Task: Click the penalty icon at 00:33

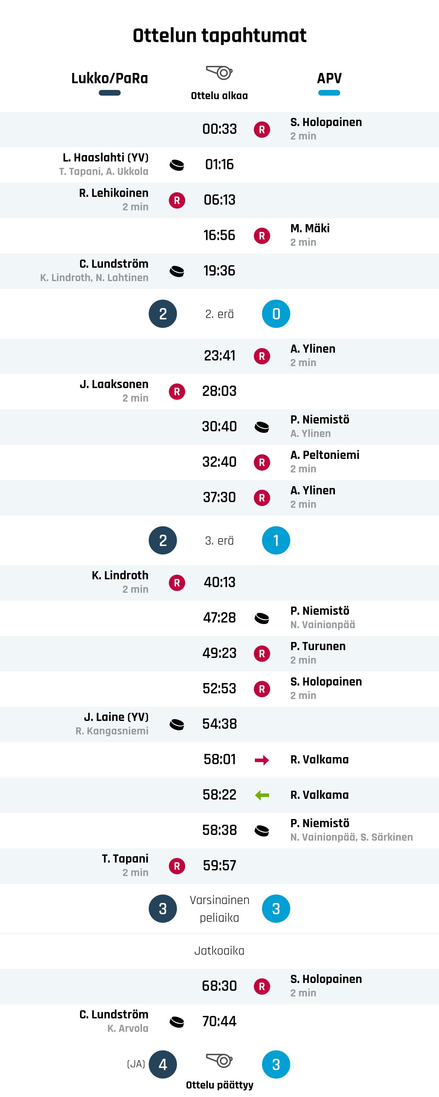Action: (x=262, y=130)
